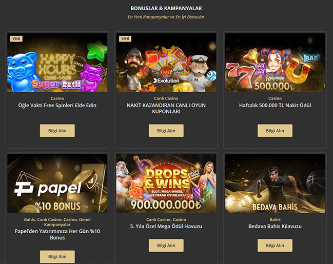Open the Papel %10 Bonus banner
This screenshot has width=333, height=264.
click(57, 184)
